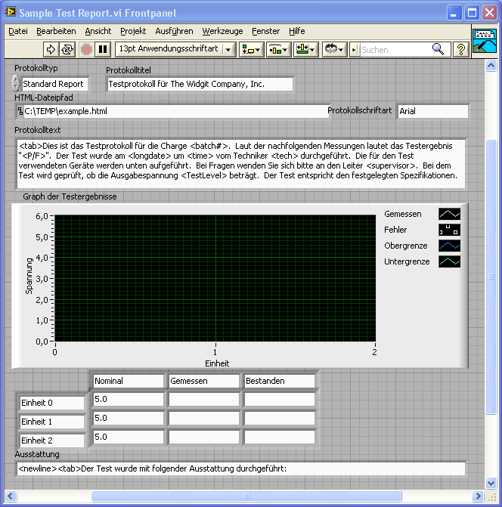Viewport: 502px width, 507px height.
Task: Click the HTML-Dateipfad field with C:\TEMP\example.html
Action: click(x=175, y=111)
